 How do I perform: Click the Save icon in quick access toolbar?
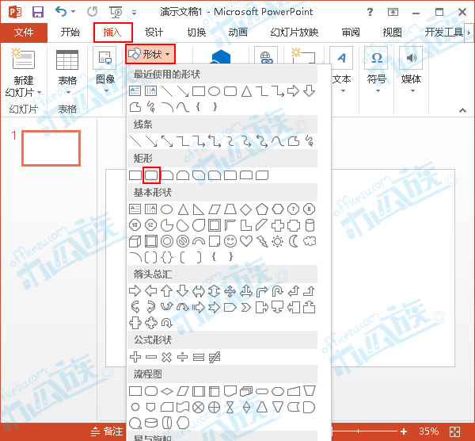coord(38,12)
